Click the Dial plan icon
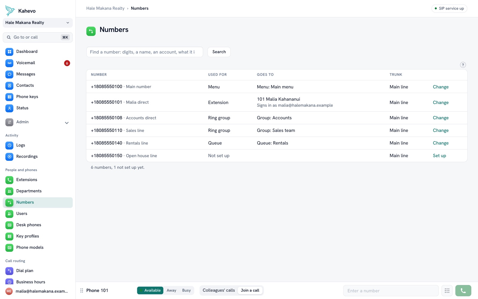The width and height of the screenshot is (478, 299). coord(9,271)
